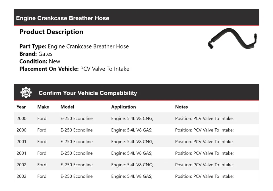Click the Notes column header
This screenshot has width=273, height=191.
(181, 107)
